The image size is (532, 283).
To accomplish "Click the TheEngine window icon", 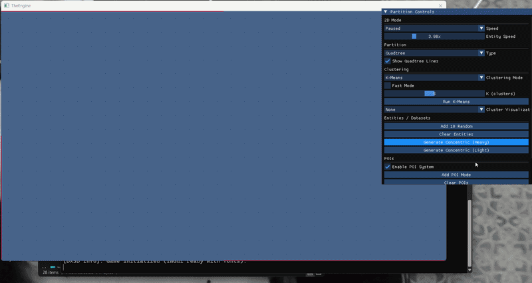I will point(6,5).
